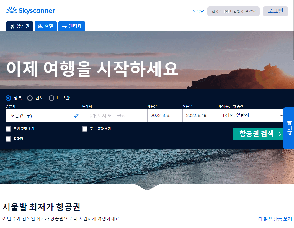Open the 가는날 date picker
This screenshot has width=294, height=228.
pyautogui.click(x=165, y=116)
